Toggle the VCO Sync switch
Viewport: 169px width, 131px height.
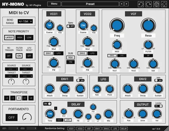point(71,26)
